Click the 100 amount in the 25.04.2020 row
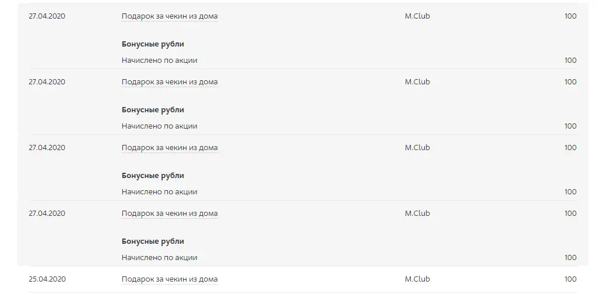 [570, 279]
